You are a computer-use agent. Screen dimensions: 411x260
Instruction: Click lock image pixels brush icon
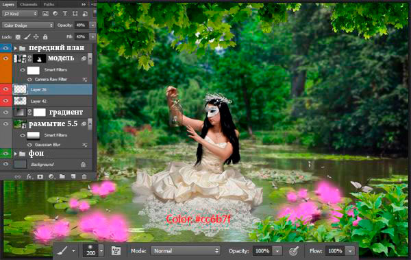coord(27,37)
